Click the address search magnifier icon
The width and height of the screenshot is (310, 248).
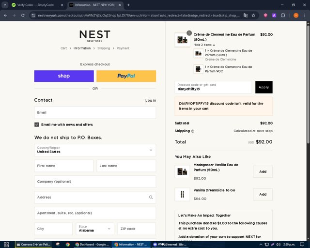point(151,197)
